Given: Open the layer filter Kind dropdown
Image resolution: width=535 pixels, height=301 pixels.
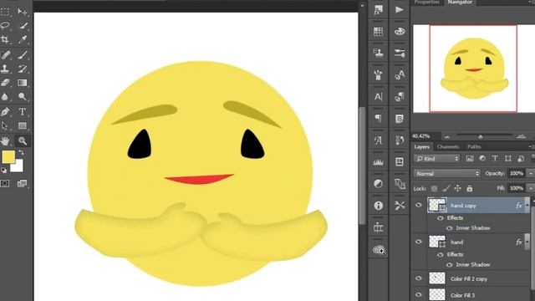Looking at the screenshot, I should tap(436, 159).
